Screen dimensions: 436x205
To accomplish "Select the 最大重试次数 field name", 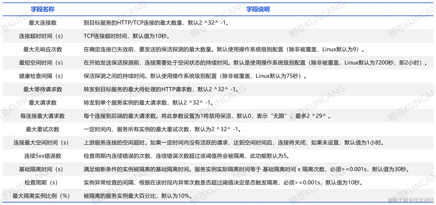I will coord(43,129).
